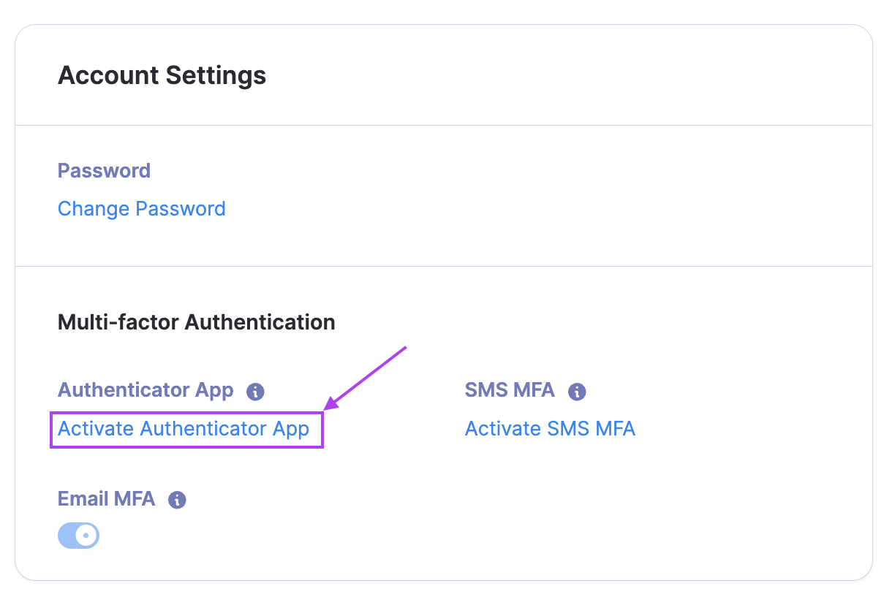Viewport: 884px width, 594px height.
Task: Click the Email MFA label text
Action: pyautogui.click(x=106, y=499)
